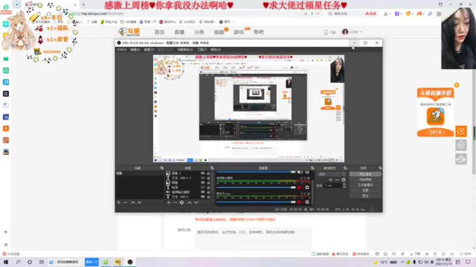Toggle visibility of the '文本 (GDI+) 2' source

(x=202, y=178)
